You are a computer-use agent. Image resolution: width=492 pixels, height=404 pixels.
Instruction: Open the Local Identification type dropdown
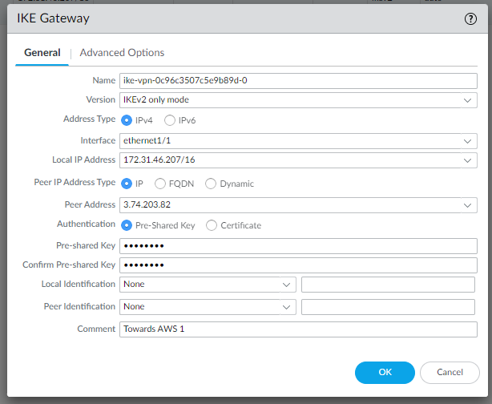(286, 284)
